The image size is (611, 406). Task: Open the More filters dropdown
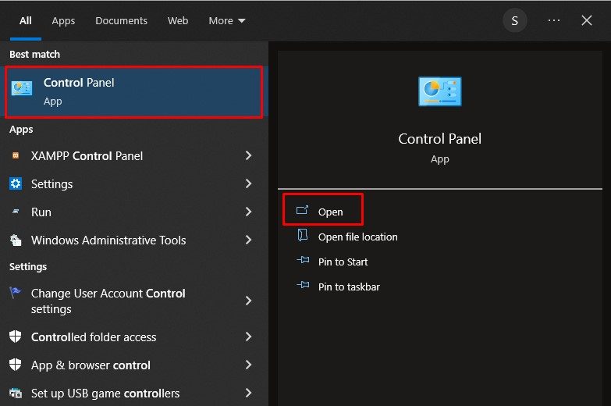pyautogui.click(x=227, y=20)
